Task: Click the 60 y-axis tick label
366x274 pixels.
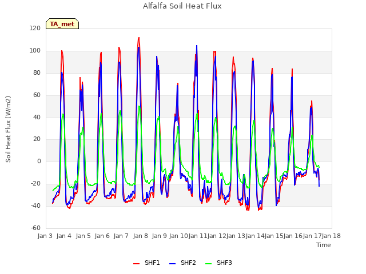Action: [37, 95]
